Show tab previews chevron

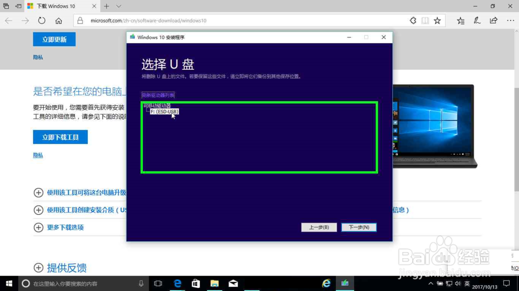pyautogui.click(x=118, y=6)
